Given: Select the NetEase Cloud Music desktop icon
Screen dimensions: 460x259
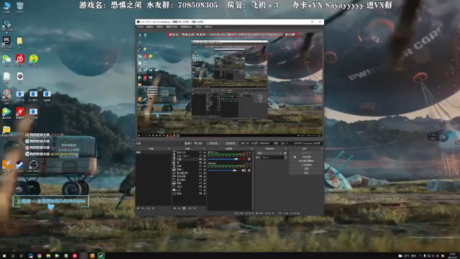Looking at the screenshot, I should coord(20,60).
